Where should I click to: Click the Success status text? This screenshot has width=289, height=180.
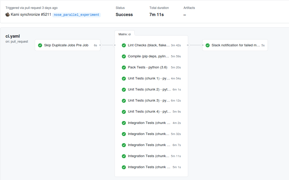(124, 15)
